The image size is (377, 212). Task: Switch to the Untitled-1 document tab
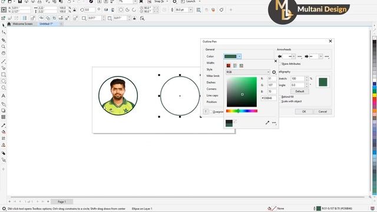[46, 24]
